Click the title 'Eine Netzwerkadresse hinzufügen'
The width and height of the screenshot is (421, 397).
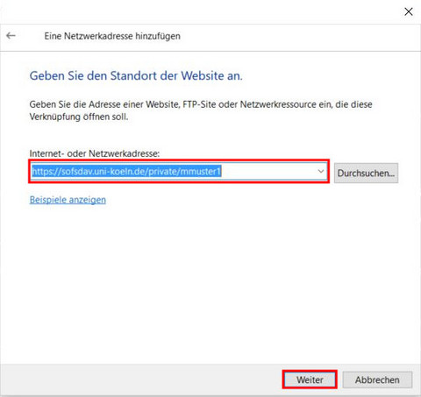(112, 36)
